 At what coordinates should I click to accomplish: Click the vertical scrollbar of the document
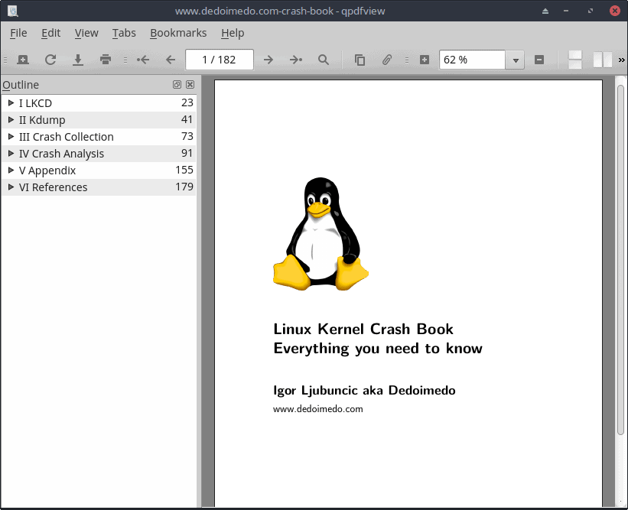(620, 260)
